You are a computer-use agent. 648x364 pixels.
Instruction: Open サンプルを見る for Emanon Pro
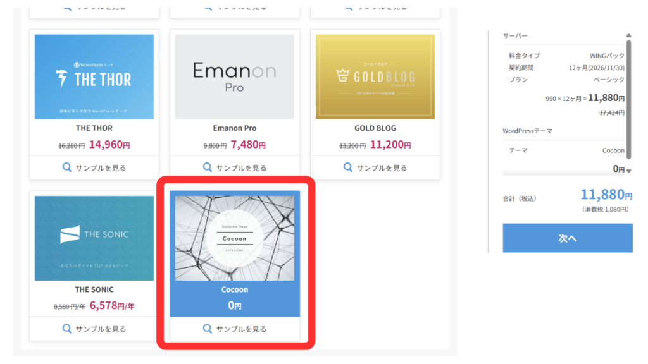click(x=241, y=168)
